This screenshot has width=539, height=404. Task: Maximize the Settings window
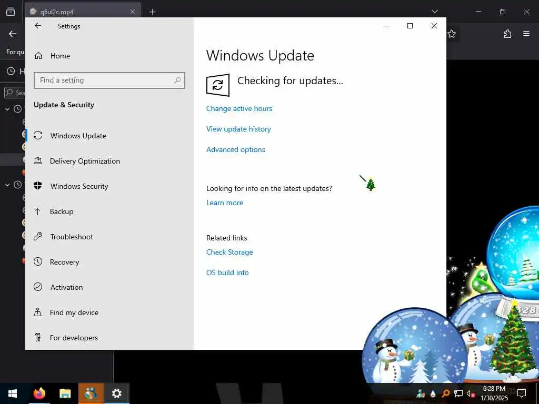point(410,26)
